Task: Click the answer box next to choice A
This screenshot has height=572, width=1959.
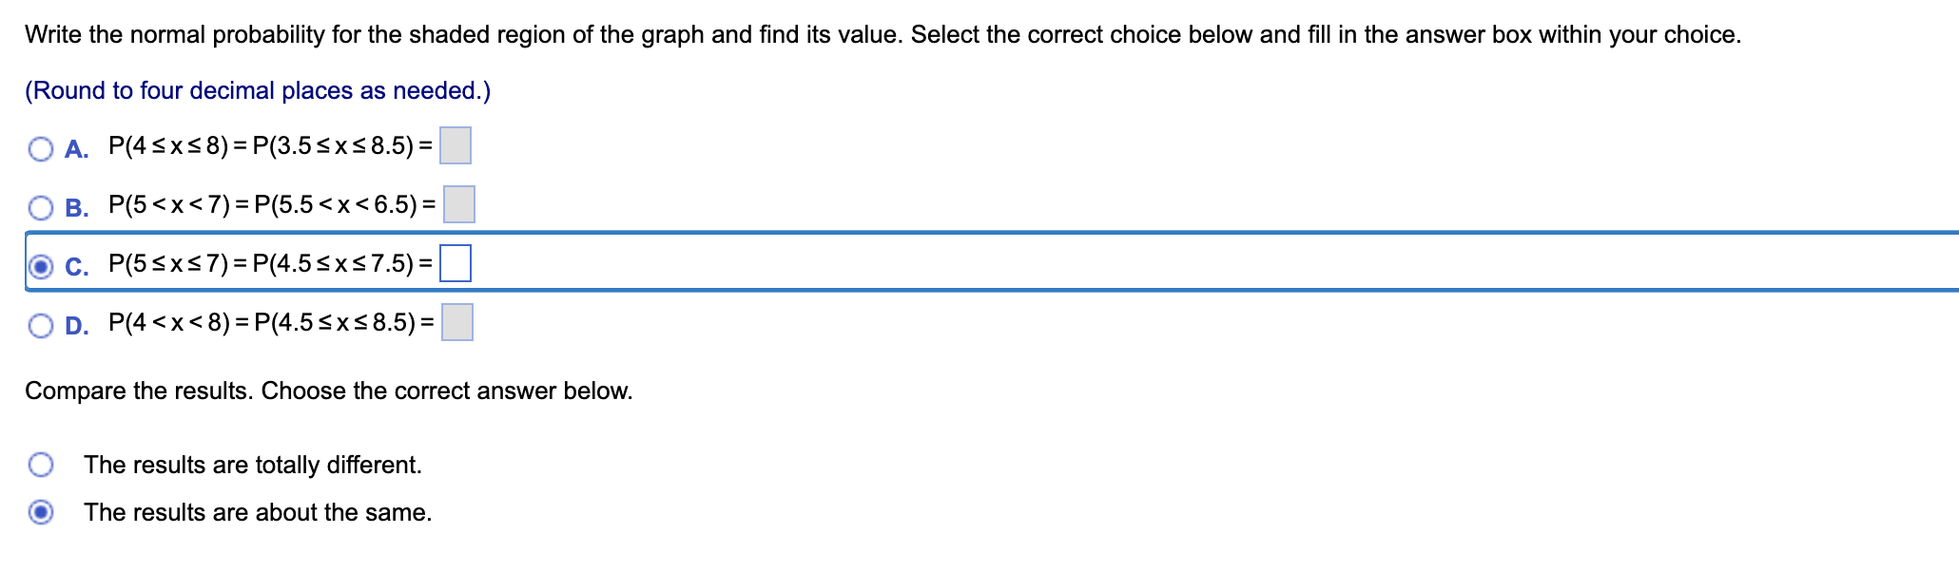Action: pos(454,145)
